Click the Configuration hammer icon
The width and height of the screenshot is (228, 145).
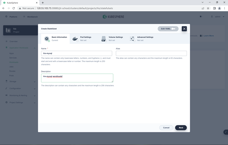click(x=6, y=88)
